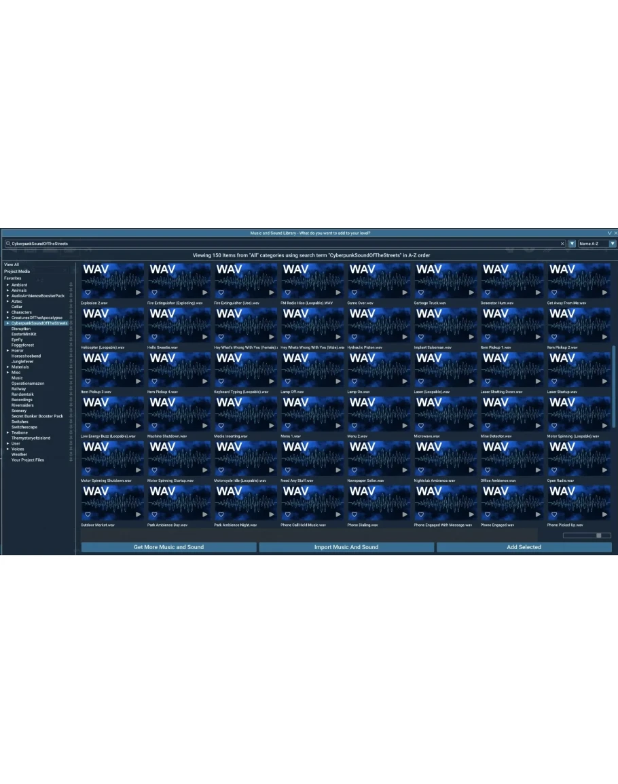Expand the Animals category tree
The height and width of the screenshot is (784, 618).
(8, 291)
